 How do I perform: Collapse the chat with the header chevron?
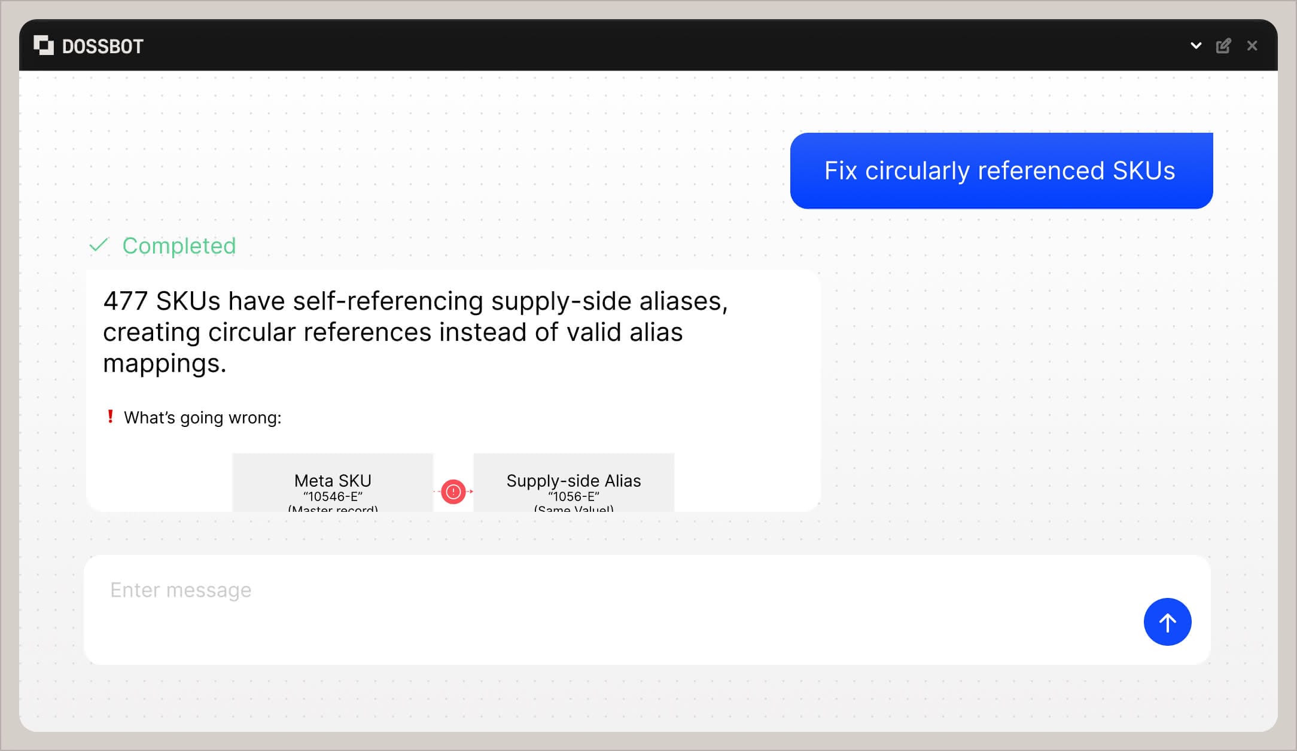pos(1196,45)
